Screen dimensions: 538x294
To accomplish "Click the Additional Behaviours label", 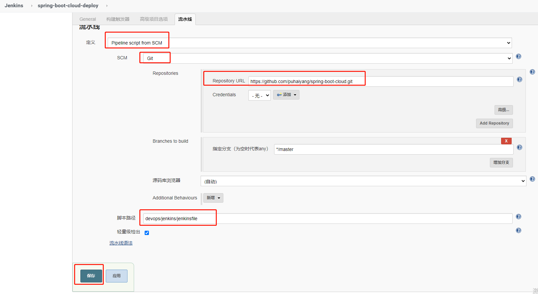I will coord(175,198).
